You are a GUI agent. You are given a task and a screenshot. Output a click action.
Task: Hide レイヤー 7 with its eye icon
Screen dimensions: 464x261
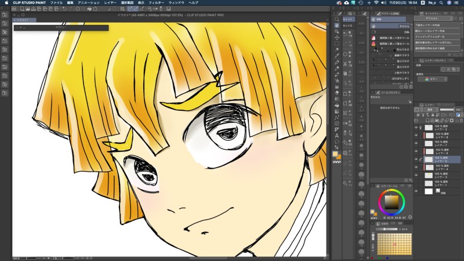(x=416, y=143)
